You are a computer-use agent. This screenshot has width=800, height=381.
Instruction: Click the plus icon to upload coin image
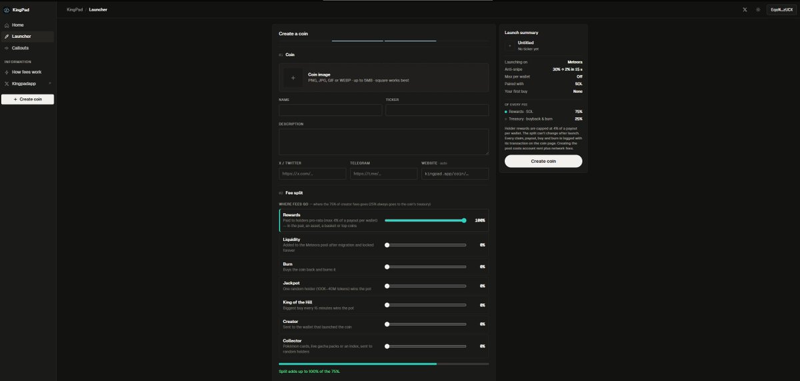pyautogui.click(x=293, y=78)
